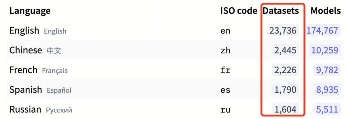Open Russian models count 5,511
This screenshot has width=347, height=119.
coord(327,109)
